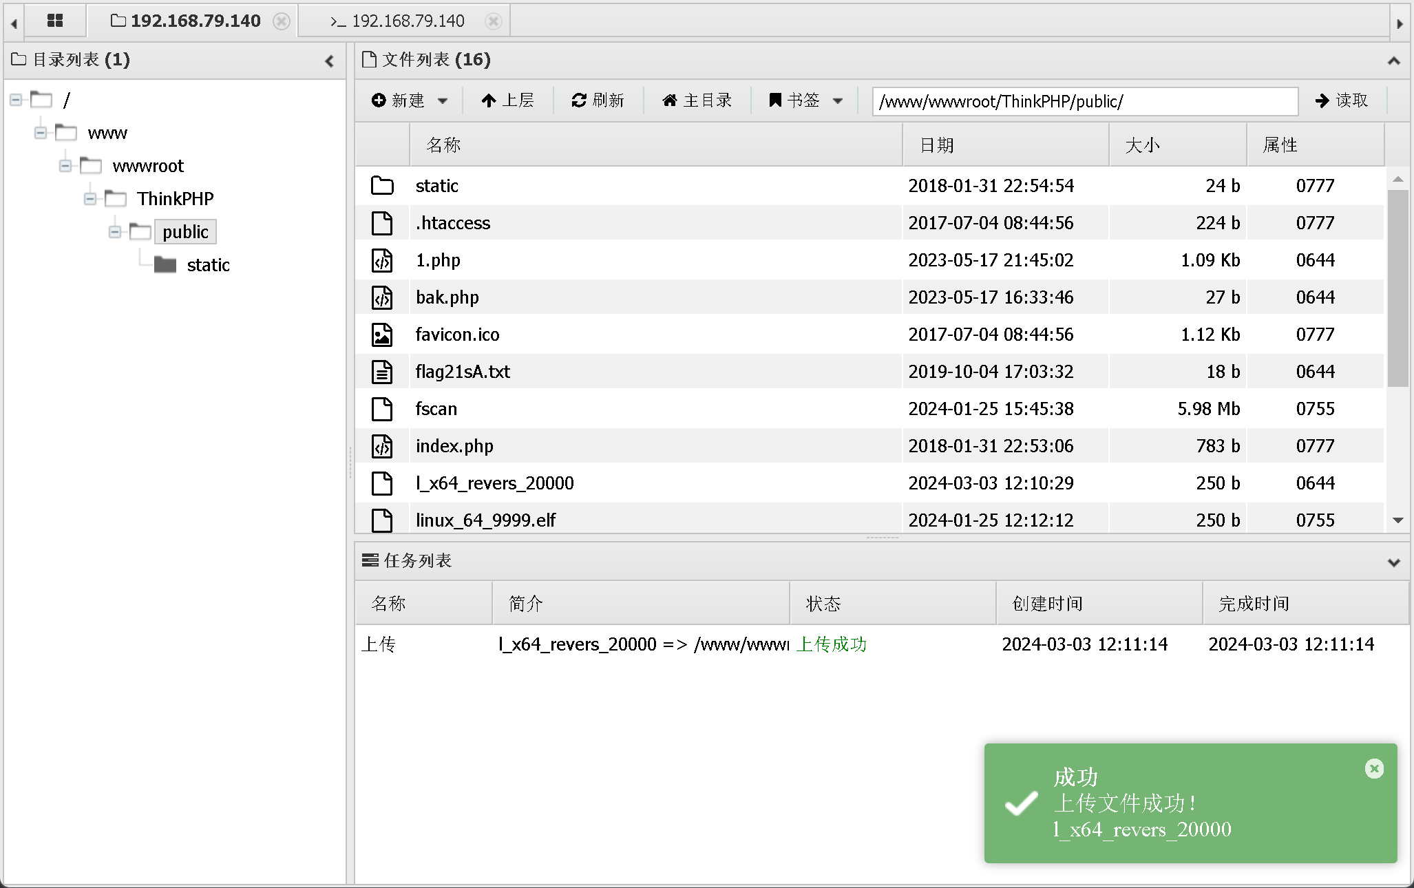Viewport: 1414px width, 888px height.
Task: Click the file list scroll-down arrow
Action: (1397, 520)
